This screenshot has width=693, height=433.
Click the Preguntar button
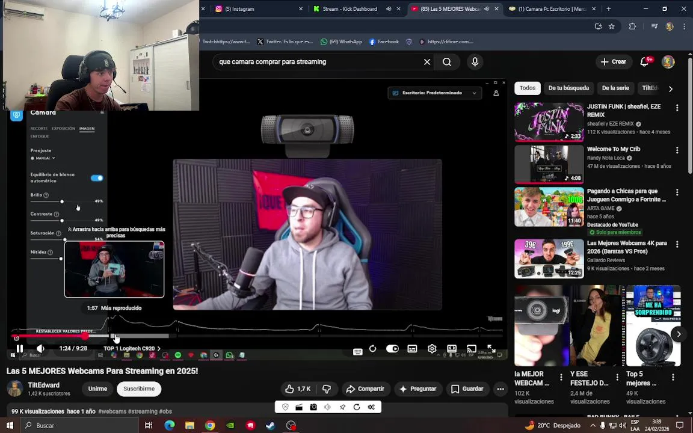[x=417, y=389]
